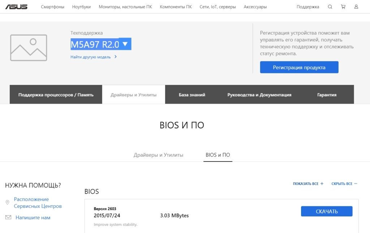Viewport: 370px width, 233px height.
Task: Open the Смартфоны menu
Action: (x=52, y=7)
